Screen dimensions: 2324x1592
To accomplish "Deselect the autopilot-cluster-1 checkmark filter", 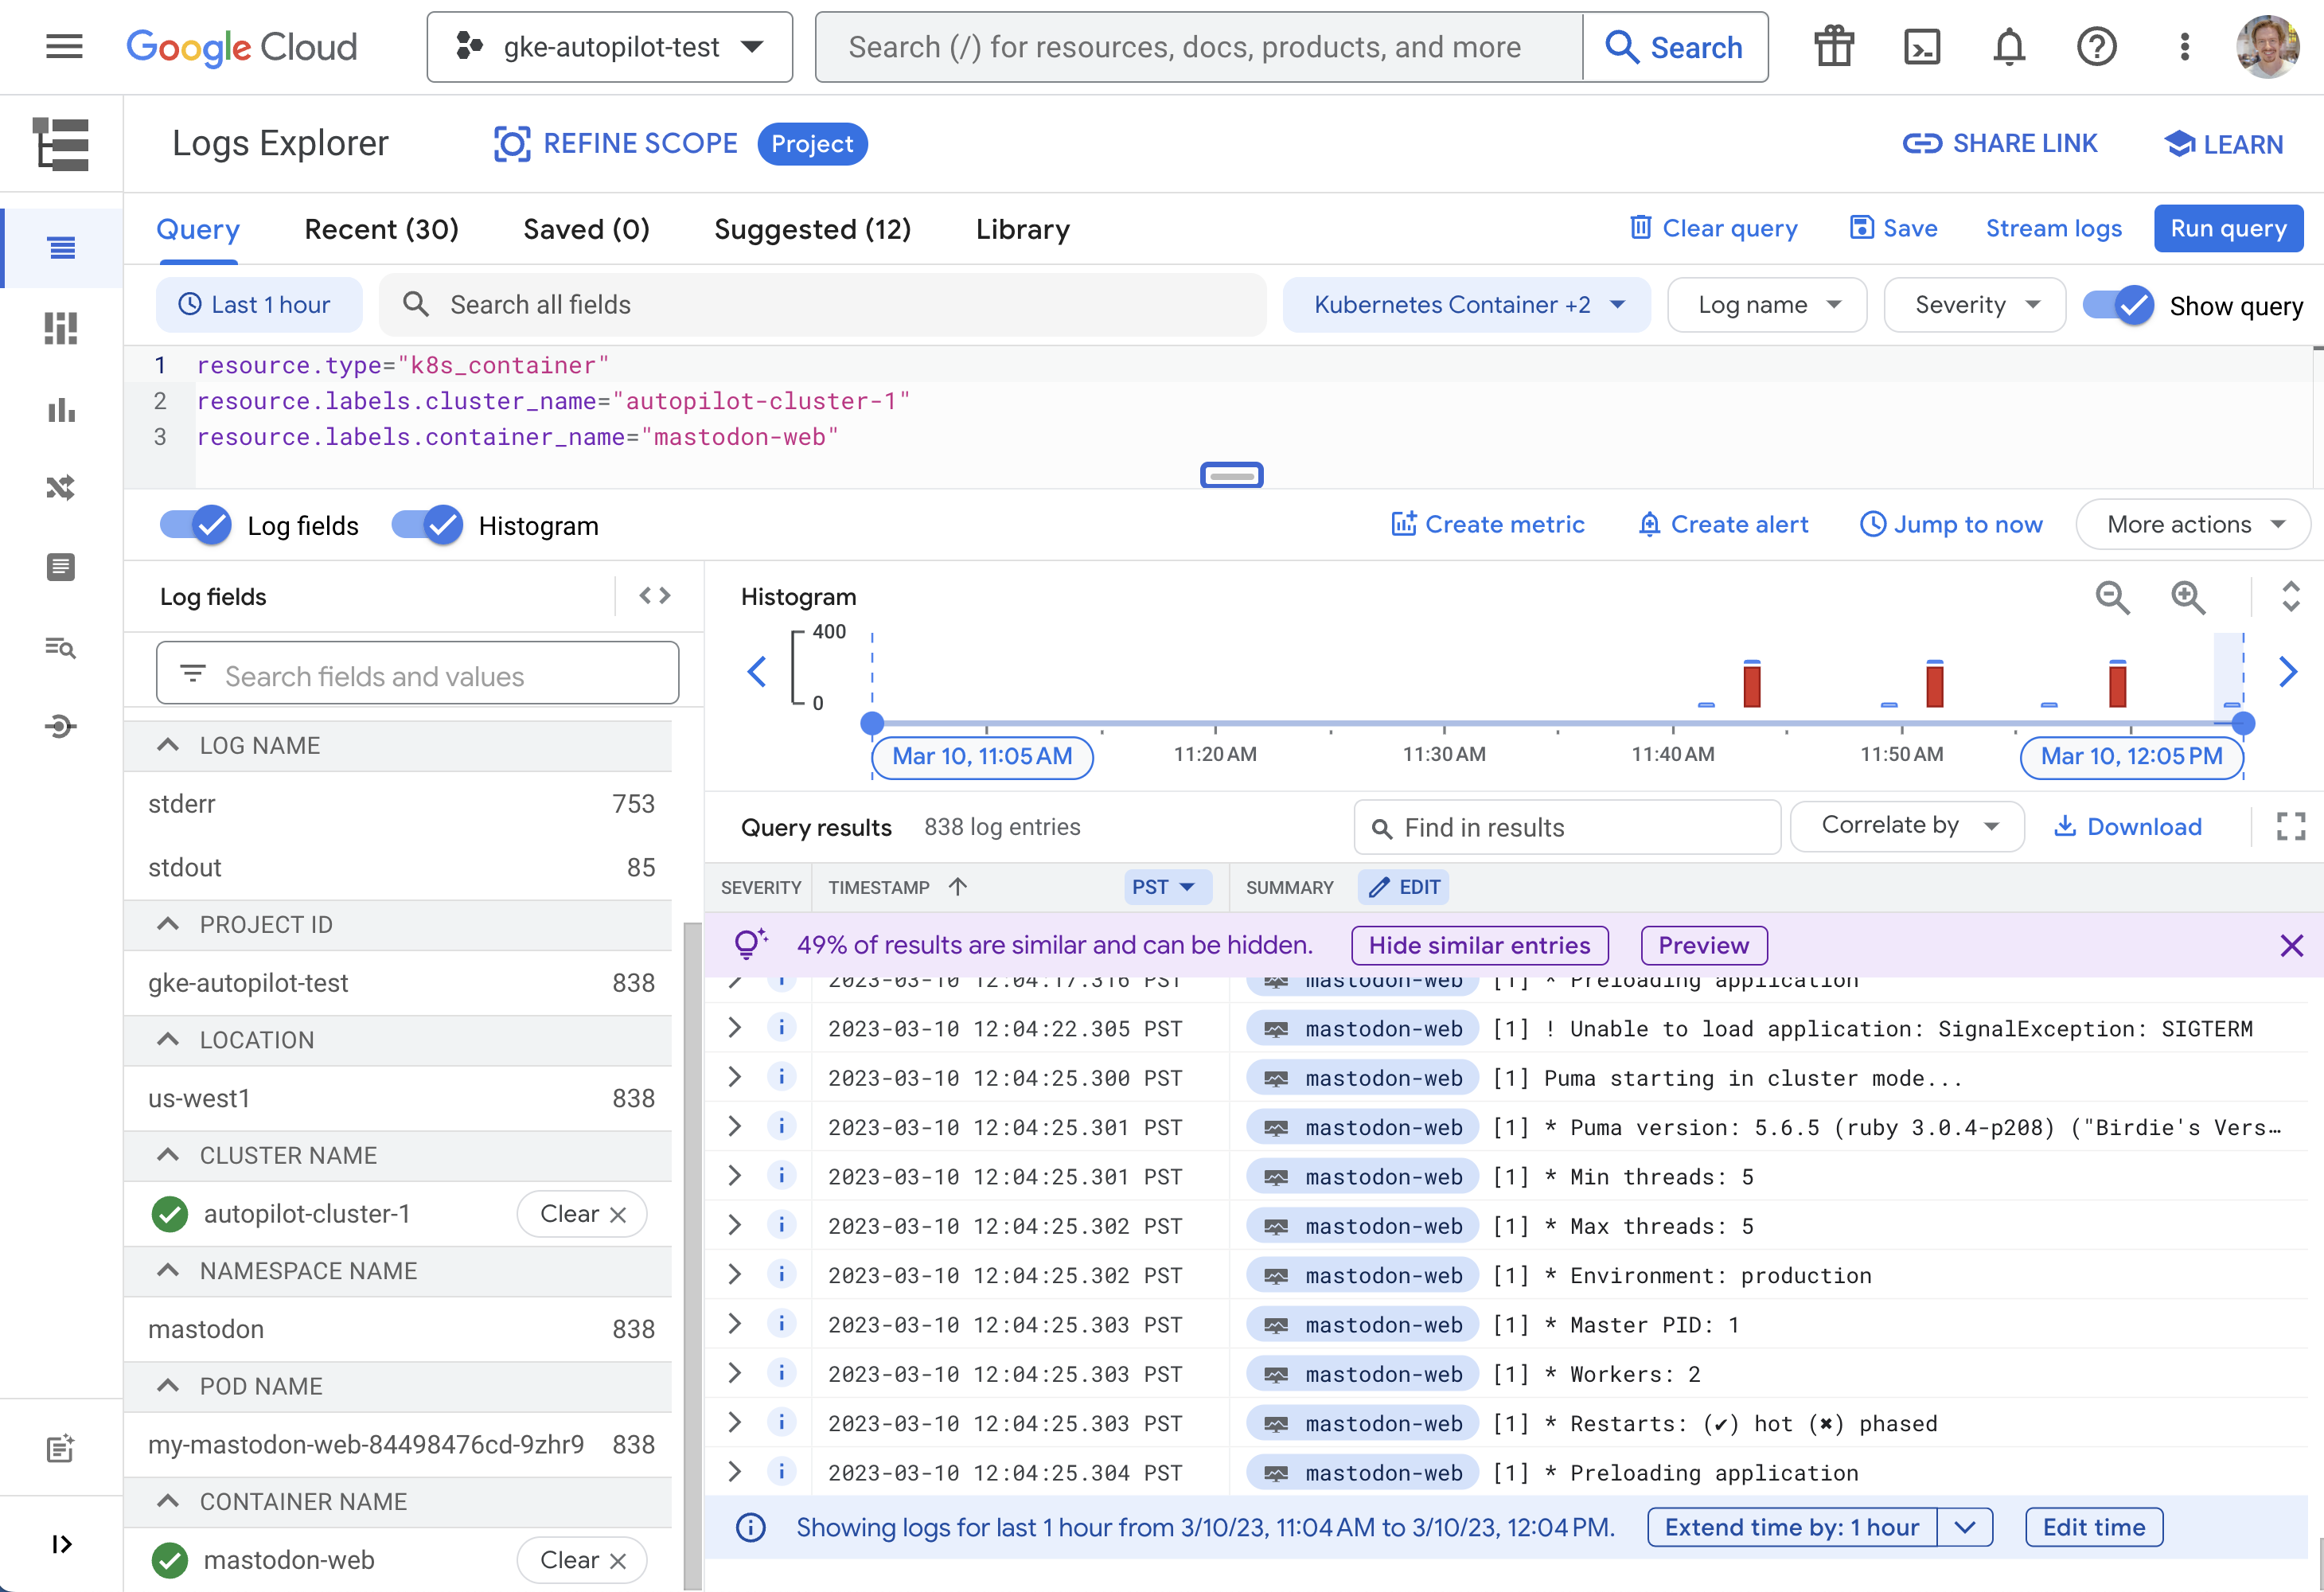I will pyautogui.click(x=170, y=1214).
